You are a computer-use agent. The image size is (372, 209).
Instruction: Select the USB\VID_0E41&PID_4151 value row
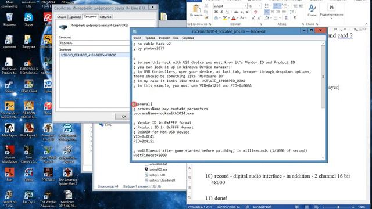pos(94,55)
